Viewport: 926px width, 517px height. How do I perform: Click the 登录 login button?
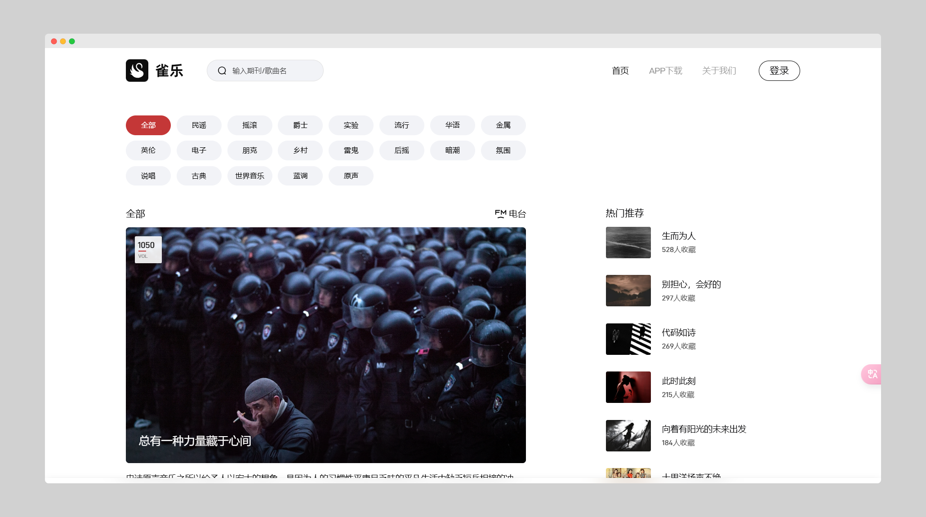(779, 71)
